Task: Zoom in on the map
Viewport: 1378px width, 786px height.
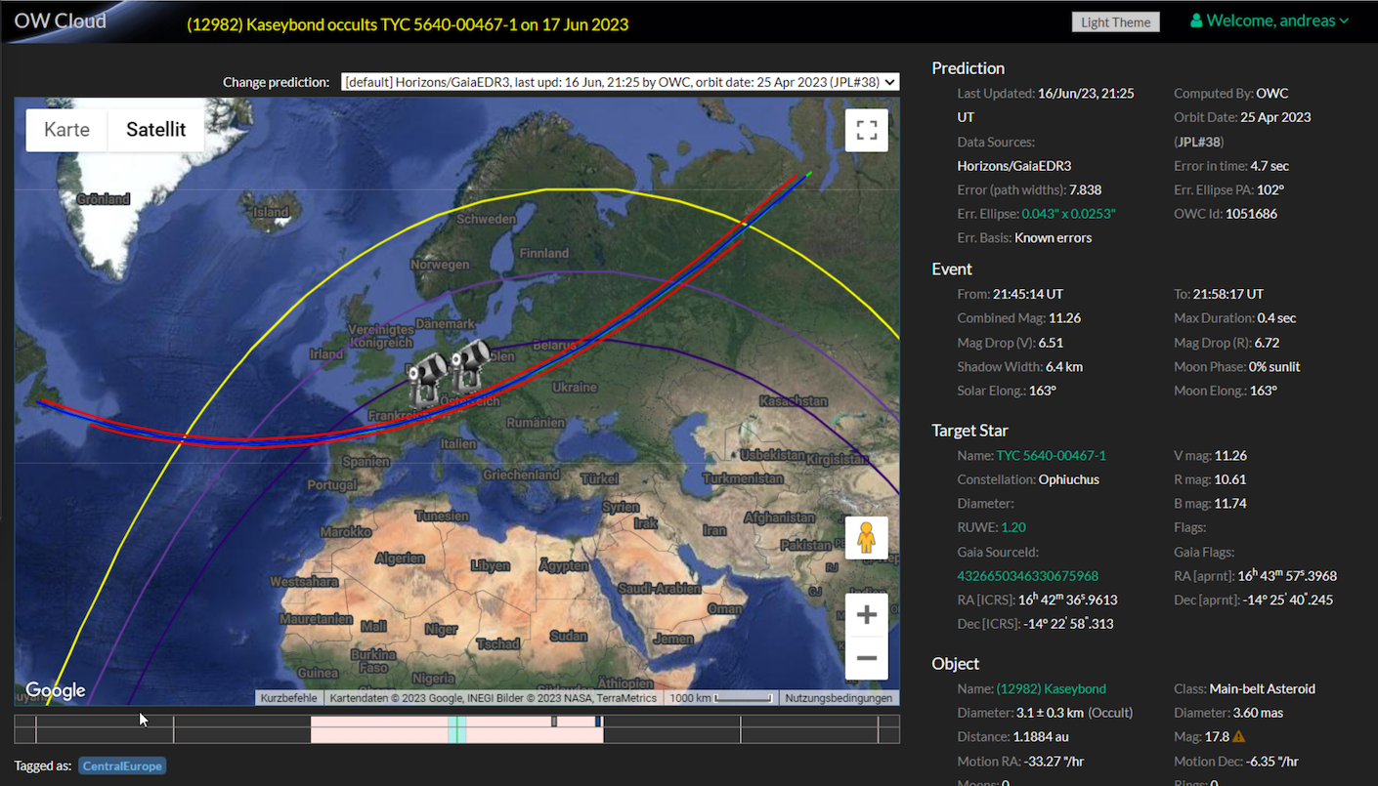Action: coord(866,615)
